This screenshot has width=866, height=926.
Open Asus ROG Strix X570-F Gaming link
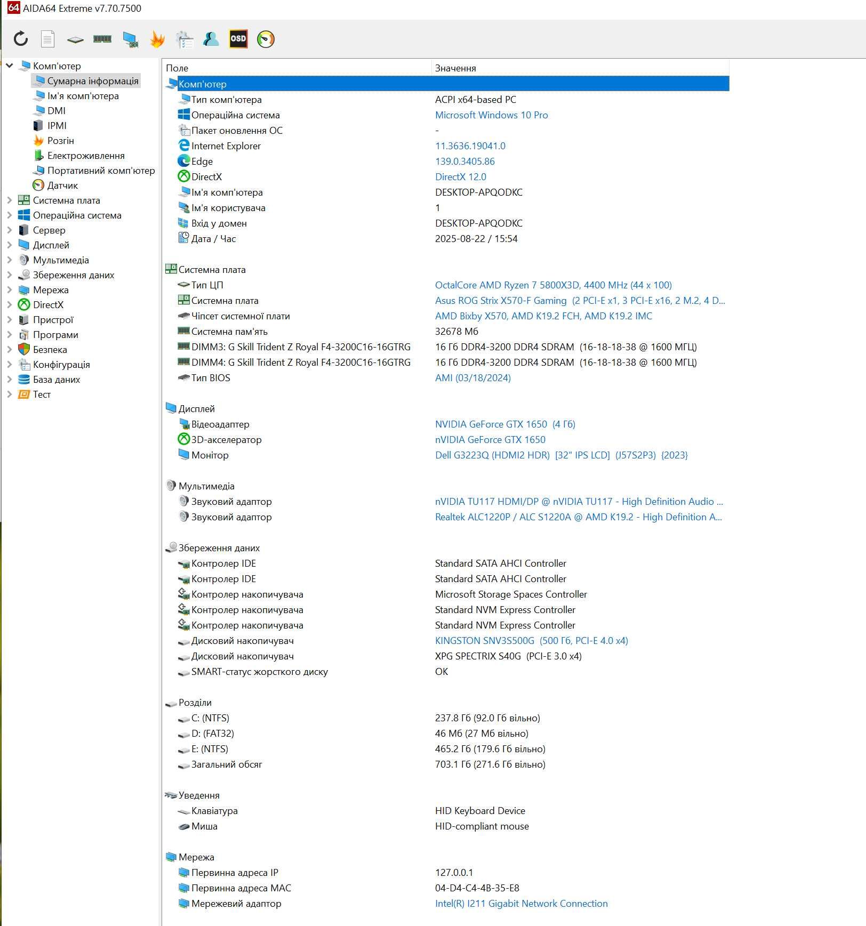[580, 301]
